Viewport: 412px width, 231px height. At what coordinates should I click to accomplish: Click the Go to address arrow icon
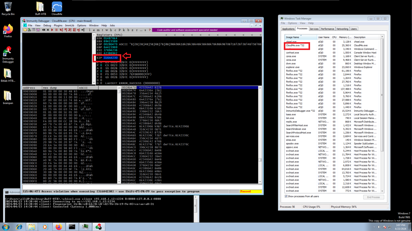[x=83, y=30]
